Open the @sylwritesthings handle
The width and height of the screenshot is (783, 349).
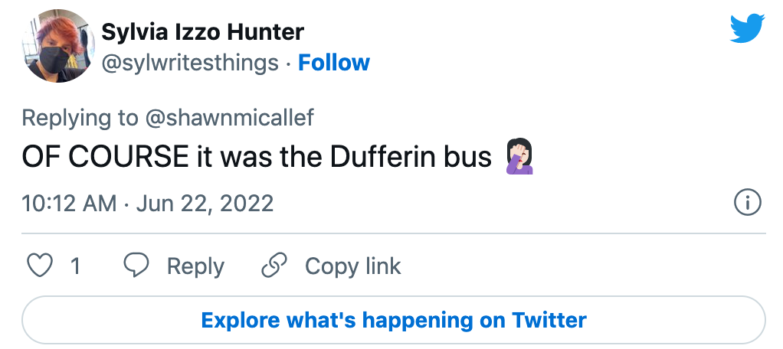[190, 63]
